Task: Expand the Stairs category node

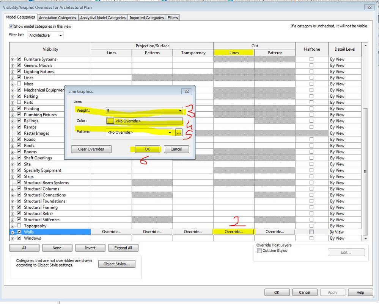Action: [x=13, y=177]
